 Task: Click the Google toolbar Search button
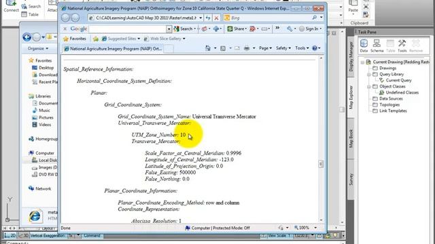click(x=184, y=28)
